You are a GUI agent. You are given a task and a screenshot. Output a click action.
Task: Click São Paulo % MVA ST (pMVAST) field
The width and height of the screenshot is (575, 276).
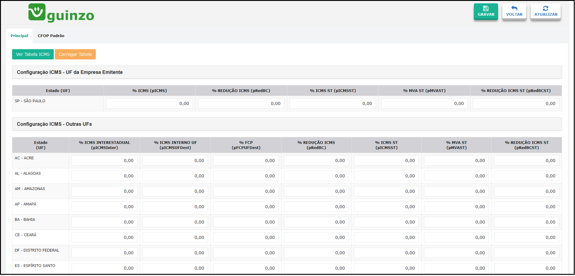point(424,103)
